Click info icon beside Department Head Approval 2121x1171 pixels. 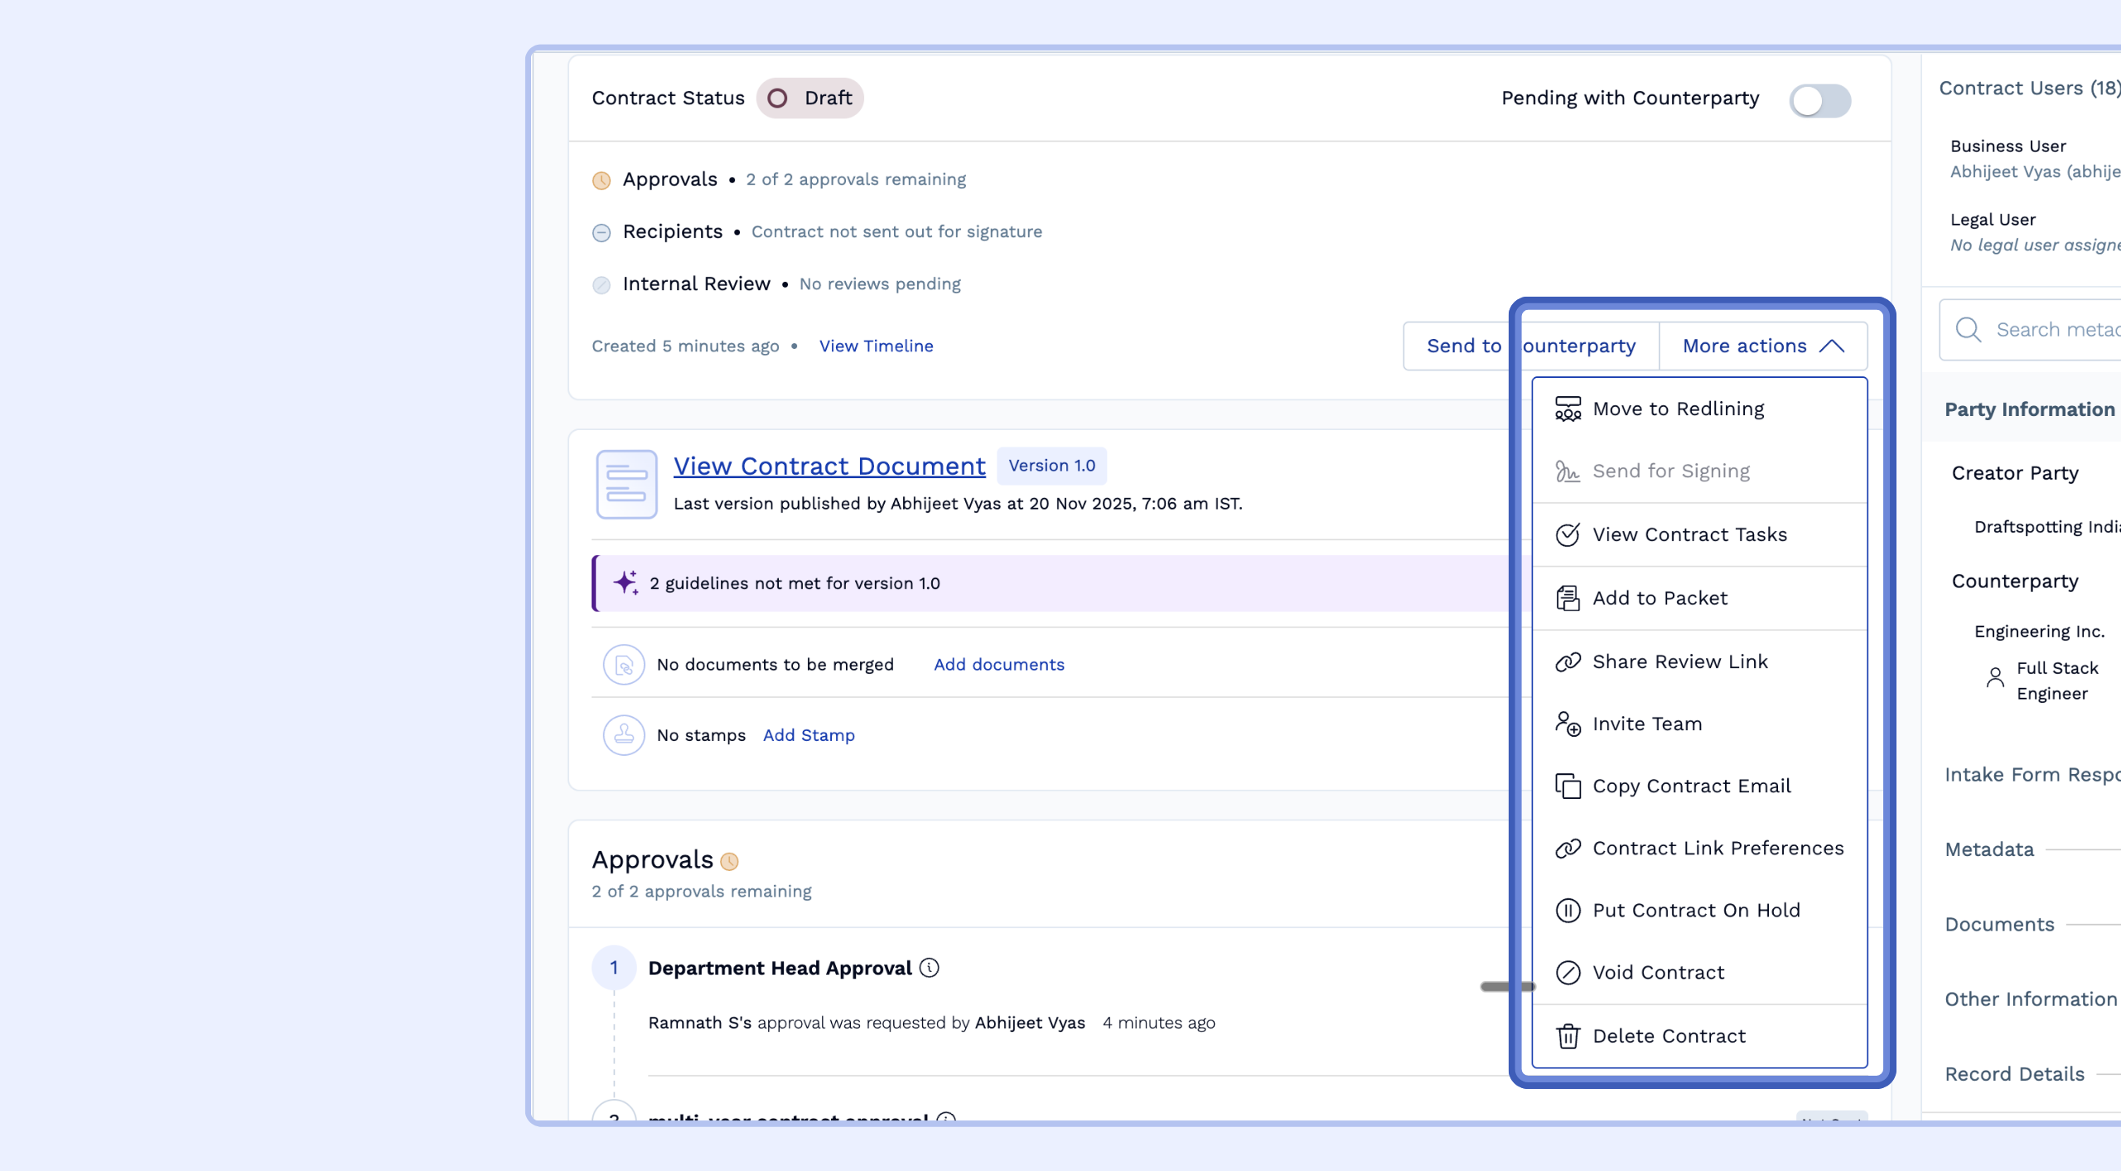pyautogui.click(x=930, y=968)
